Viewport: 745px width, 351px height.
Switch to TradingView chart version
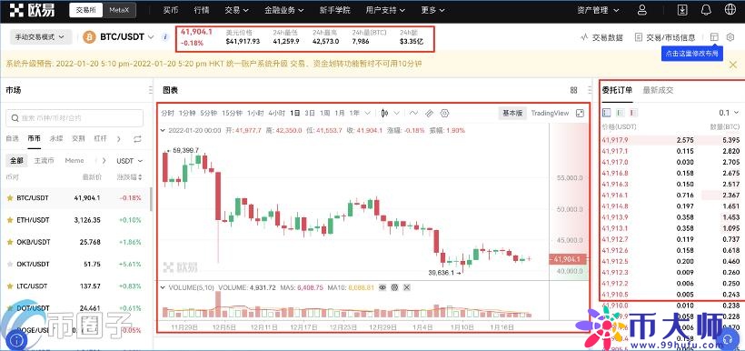550,113
